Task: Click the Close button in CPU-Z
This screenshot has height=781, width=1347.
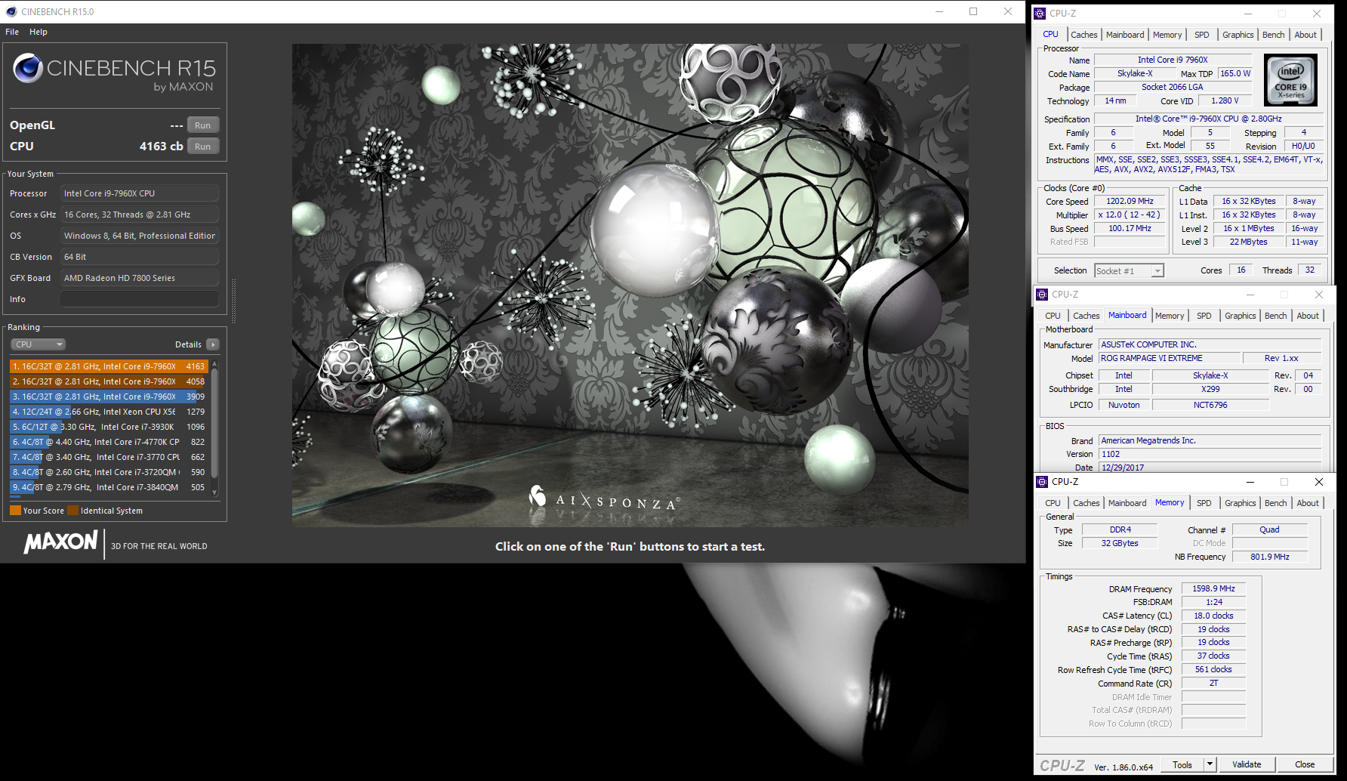Action: (x=1305, y=764)
